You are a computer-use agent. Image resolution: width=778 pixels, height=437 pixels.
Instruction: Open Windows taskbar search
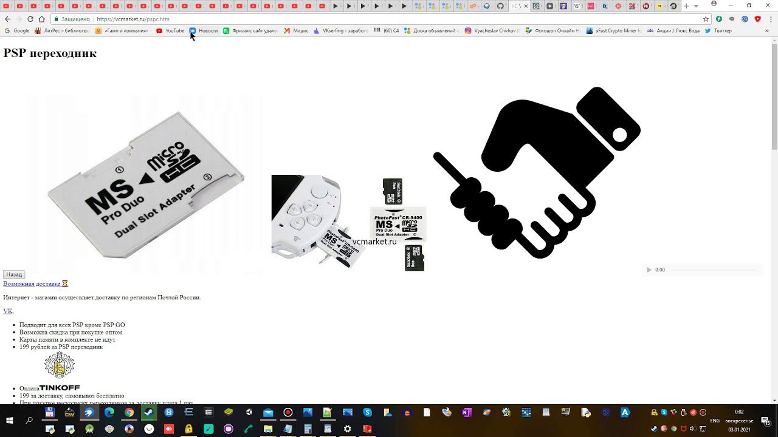[29, 421]
